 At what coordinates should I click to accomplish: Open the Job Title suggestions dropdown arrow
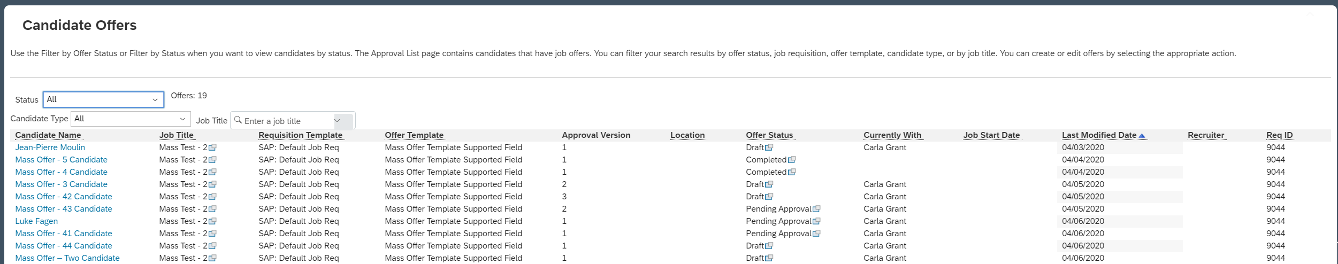click(x=338, y=121)
